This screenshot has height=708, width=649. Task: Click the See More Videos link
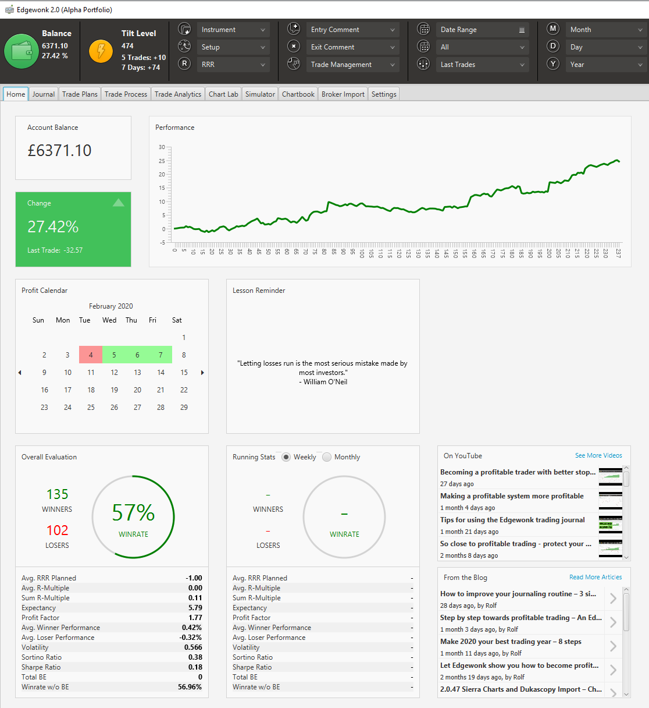click(598, 455)
